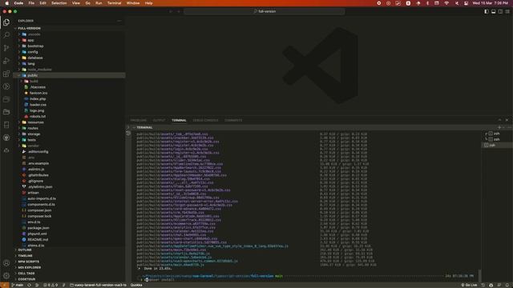This screenshot has height=288, width=513.
Task: Toggle the secondary sidebar layout icon
Action: (x=500, y=11)
